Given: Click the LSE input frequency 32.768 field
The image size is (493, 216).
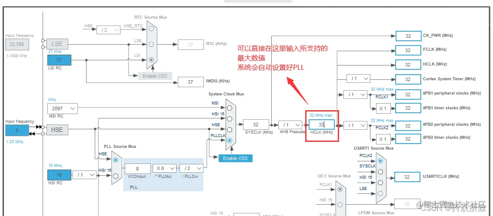Looking at the screenshot, I should tap(17, 45).
